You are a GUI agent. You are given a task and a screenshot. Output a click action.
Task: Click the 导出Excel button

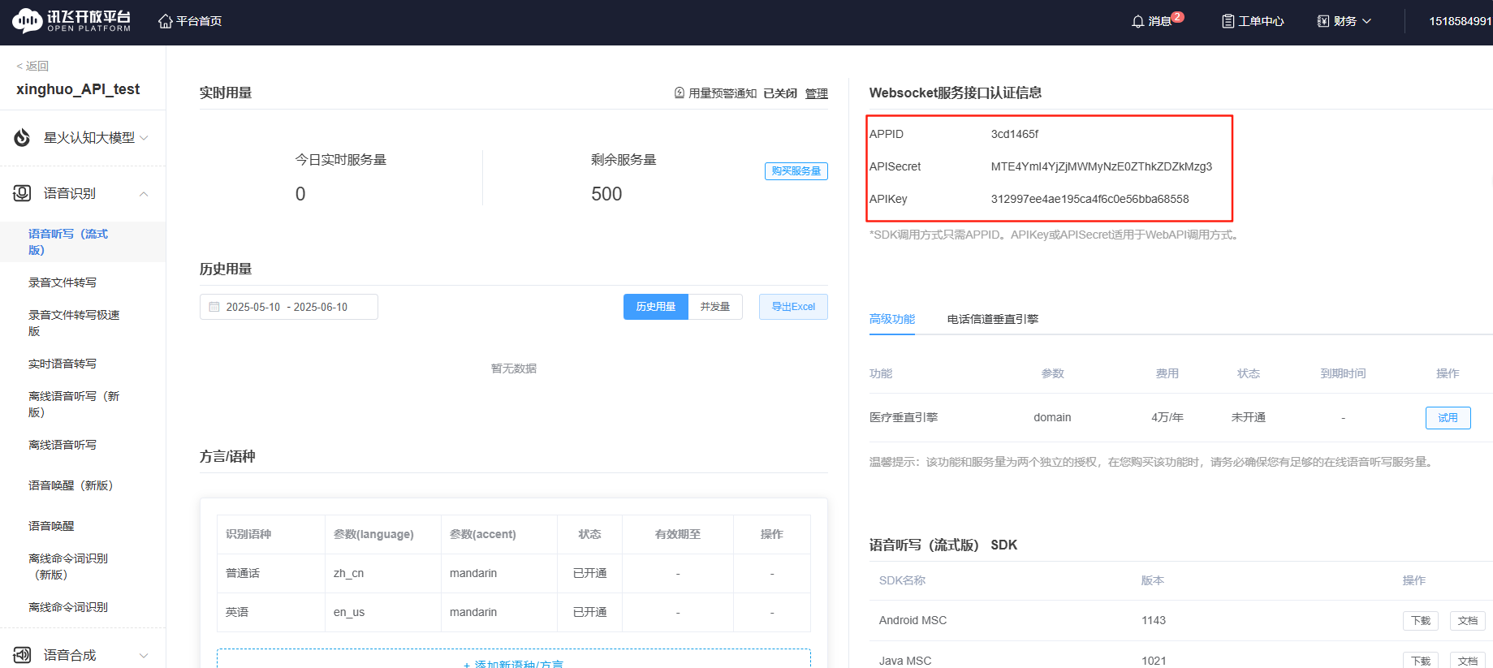pos(793,307)
